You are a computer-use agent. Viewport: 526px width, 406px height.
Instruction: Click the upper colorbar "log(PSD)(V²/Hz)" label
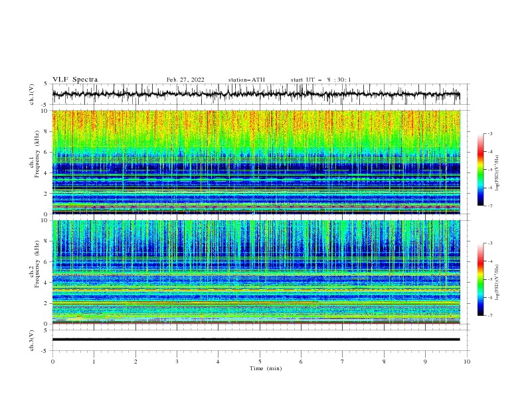(497, 173)
